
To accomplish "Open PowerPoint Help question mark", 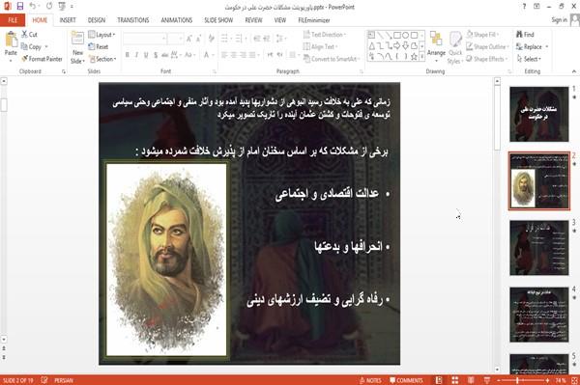I will (x=524, y=7).
